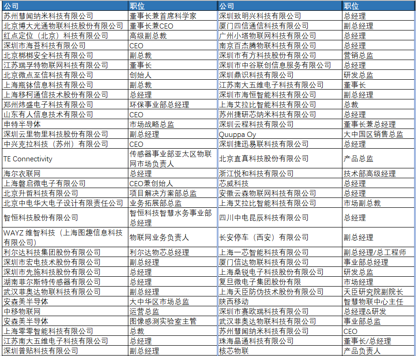Image resolution: width=416 pixels, height=356 pixels.
Task: Click the 红点定位（北京）科技有限公司 company cell
Action: point(65,36)
